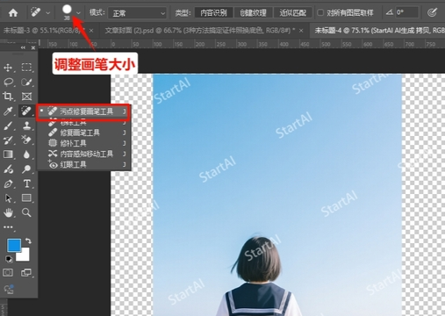Switch to the 未标题-4 document tab
This screenshot has height=316, width=445.
(379, 30)
